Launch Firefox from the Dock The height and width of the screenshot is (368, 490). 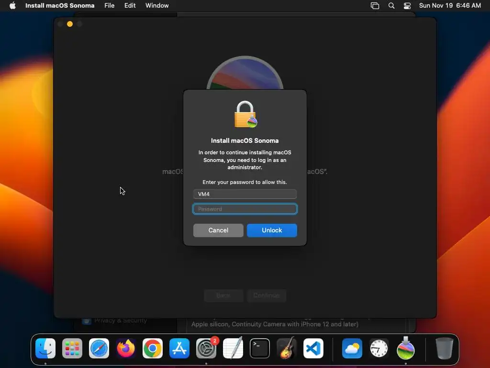point(126,348)
